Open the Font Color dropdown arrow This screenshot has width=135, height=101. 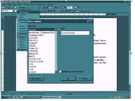pyautogui.click(x=84, y=11)
